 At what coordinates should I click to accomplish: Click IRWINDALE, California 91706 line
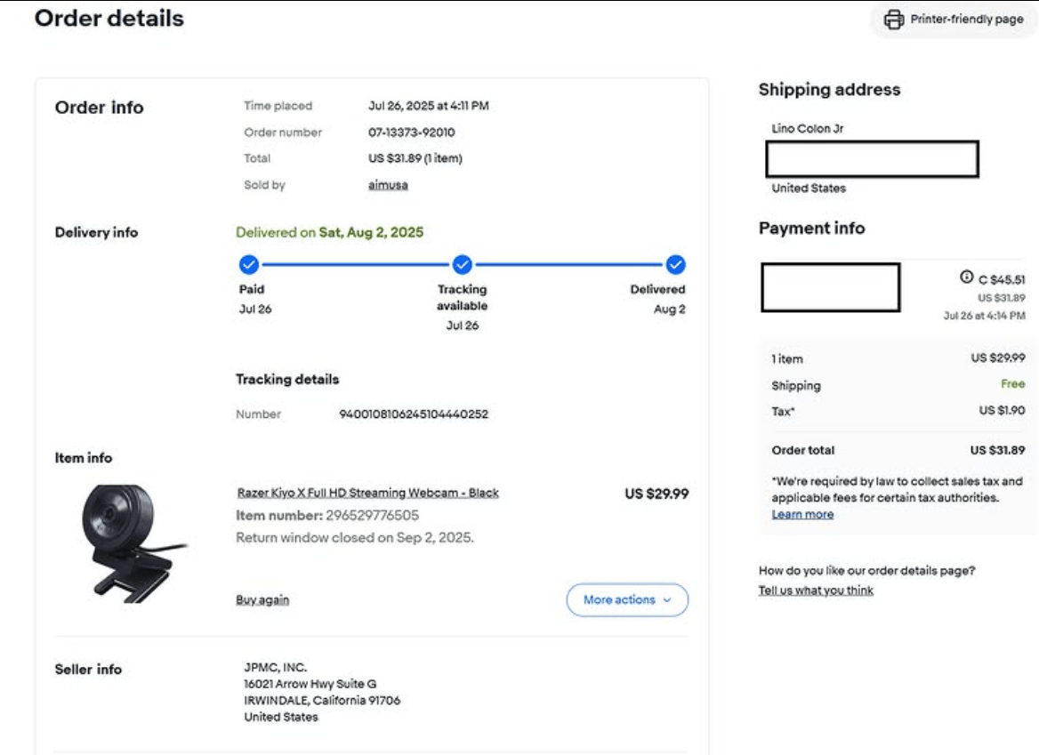(x=322, y=700)
